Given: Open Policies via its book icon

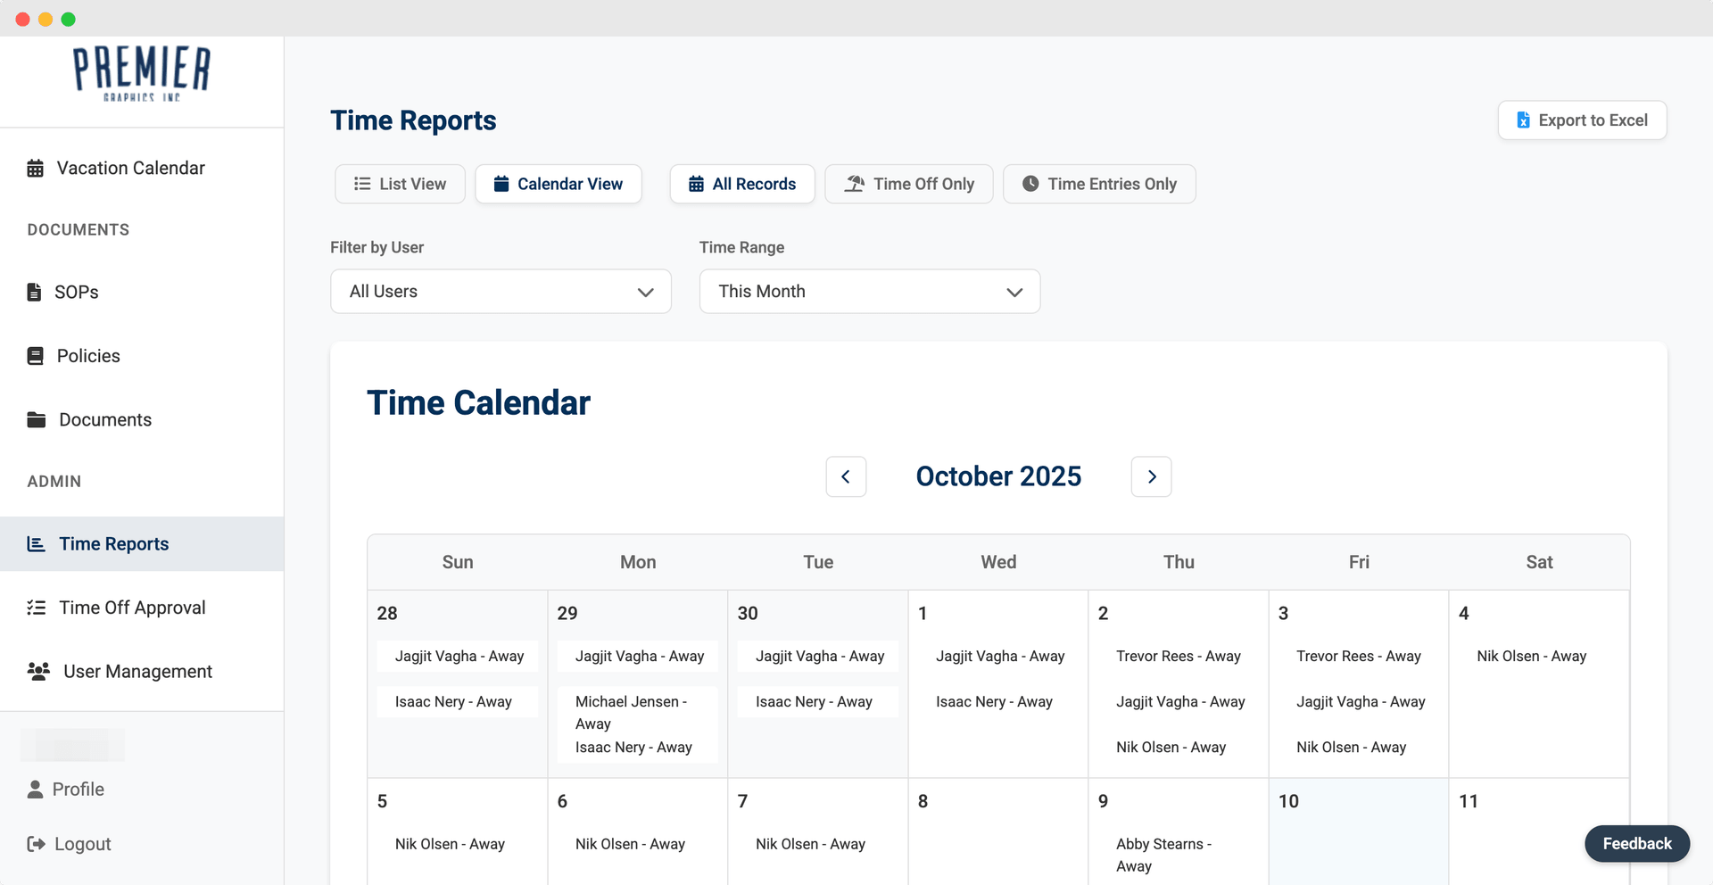Looking at the screenshot, I should click(36, 355).
